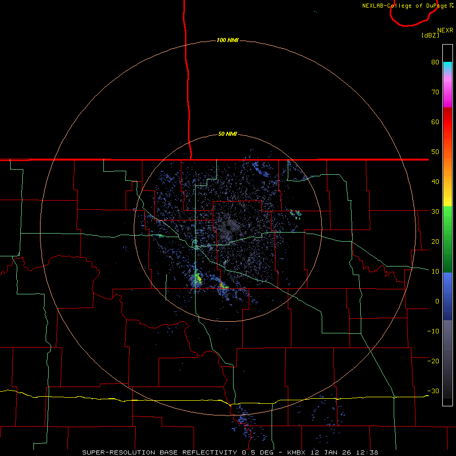Click the -30 value on dBZ scale

point(433,391)
